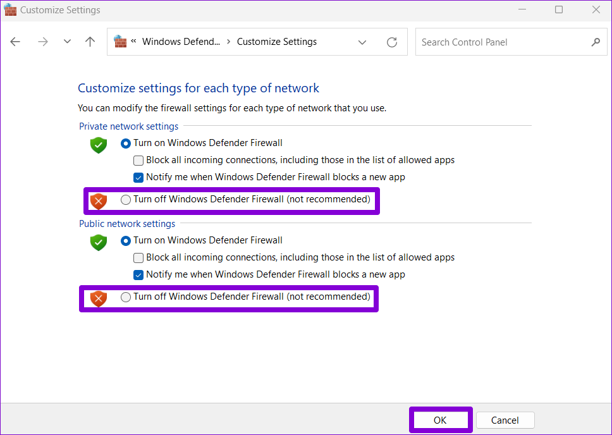Go back with the left arrow

pos(15,42)
